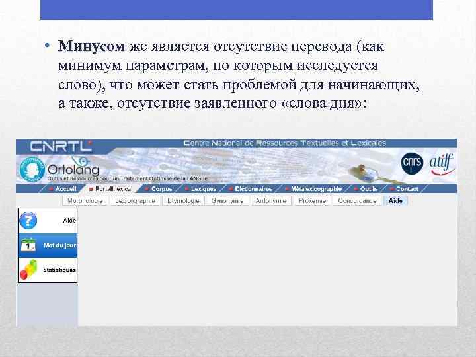
Task: Open the Contact menu
Action: [407, 189]
